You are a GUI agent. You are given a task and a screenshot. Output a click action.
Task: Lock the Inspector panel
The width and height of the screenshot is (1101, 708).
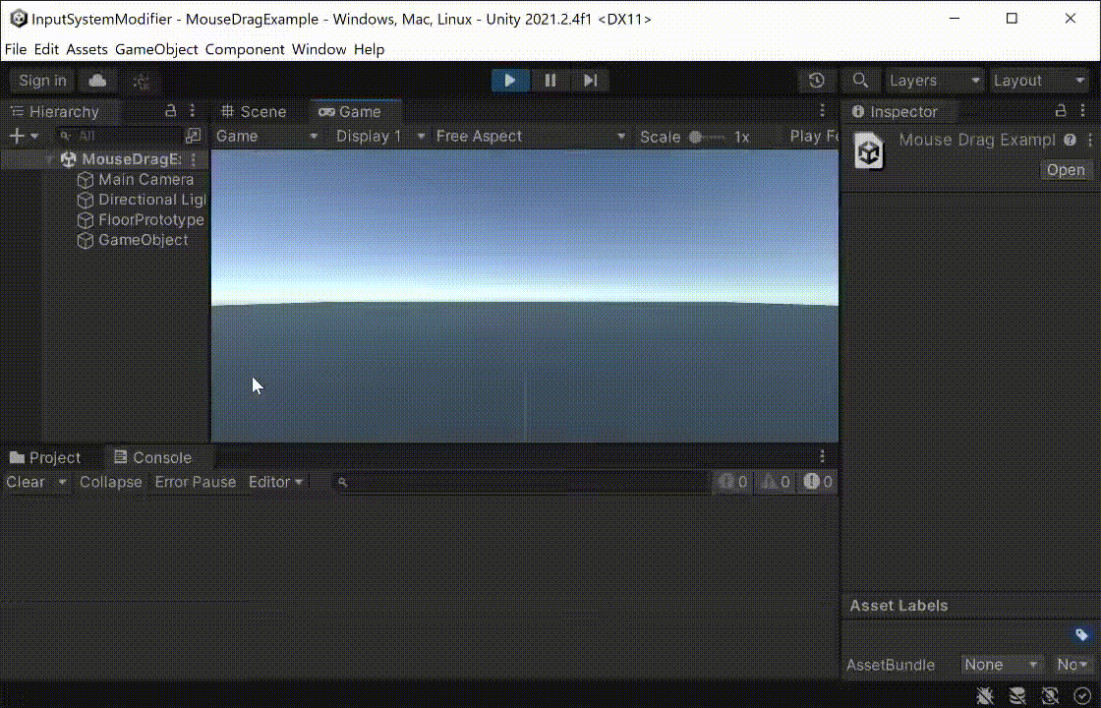(1061, 111)
